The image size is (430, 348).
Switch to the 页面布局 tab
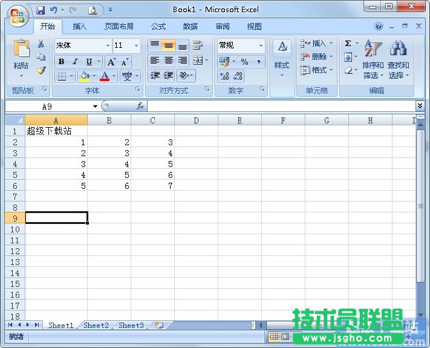[119, 27]
